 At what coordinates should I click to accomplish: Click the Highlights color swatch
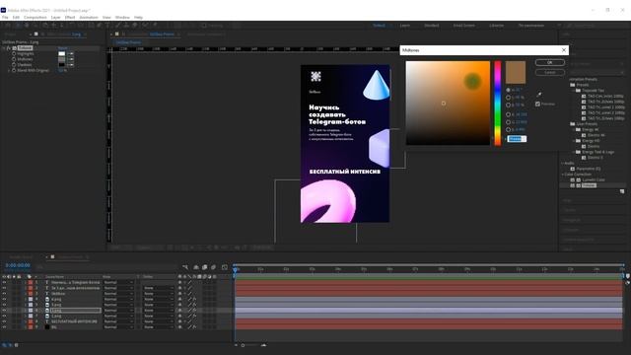[61, 53]
